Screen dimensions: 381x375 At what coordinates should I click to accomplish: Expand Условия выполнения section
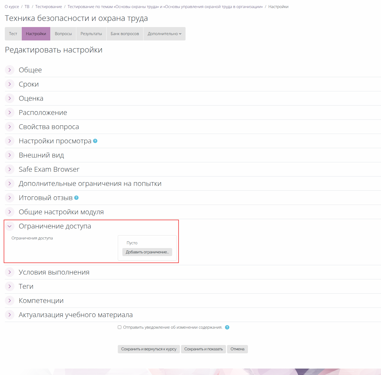point(54,272)
